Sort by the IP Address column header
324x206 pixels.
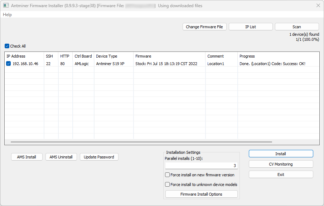point(24,56)
